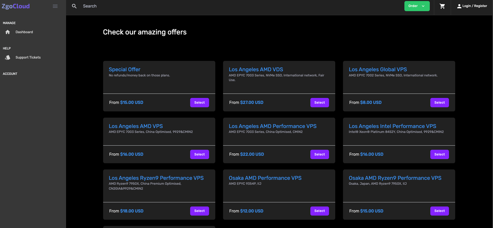The height and width of the screenshot is (228, 493).
Task: Click the search magnifier icon
Action: click(74, 6)
